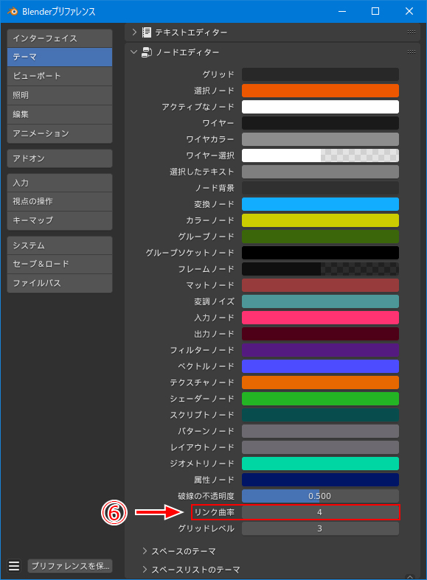This screenshot has width=427, height=580.
Task: Open the インターフェイス preferences tab
Action: [x=60, y=38]
